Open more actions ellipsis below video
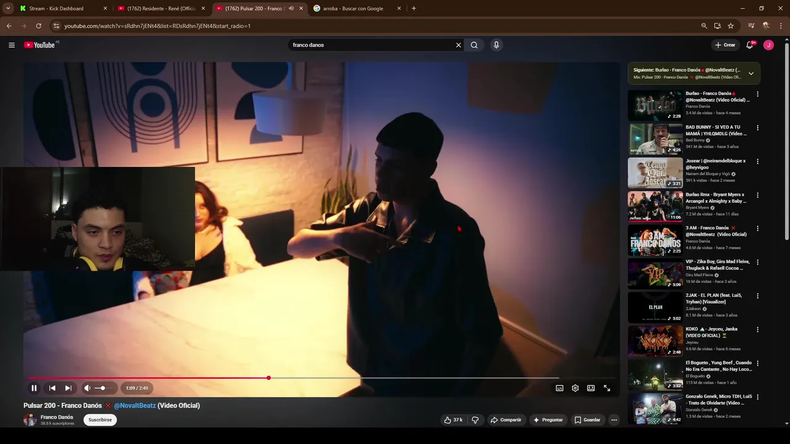 click(x=614, y=420)
